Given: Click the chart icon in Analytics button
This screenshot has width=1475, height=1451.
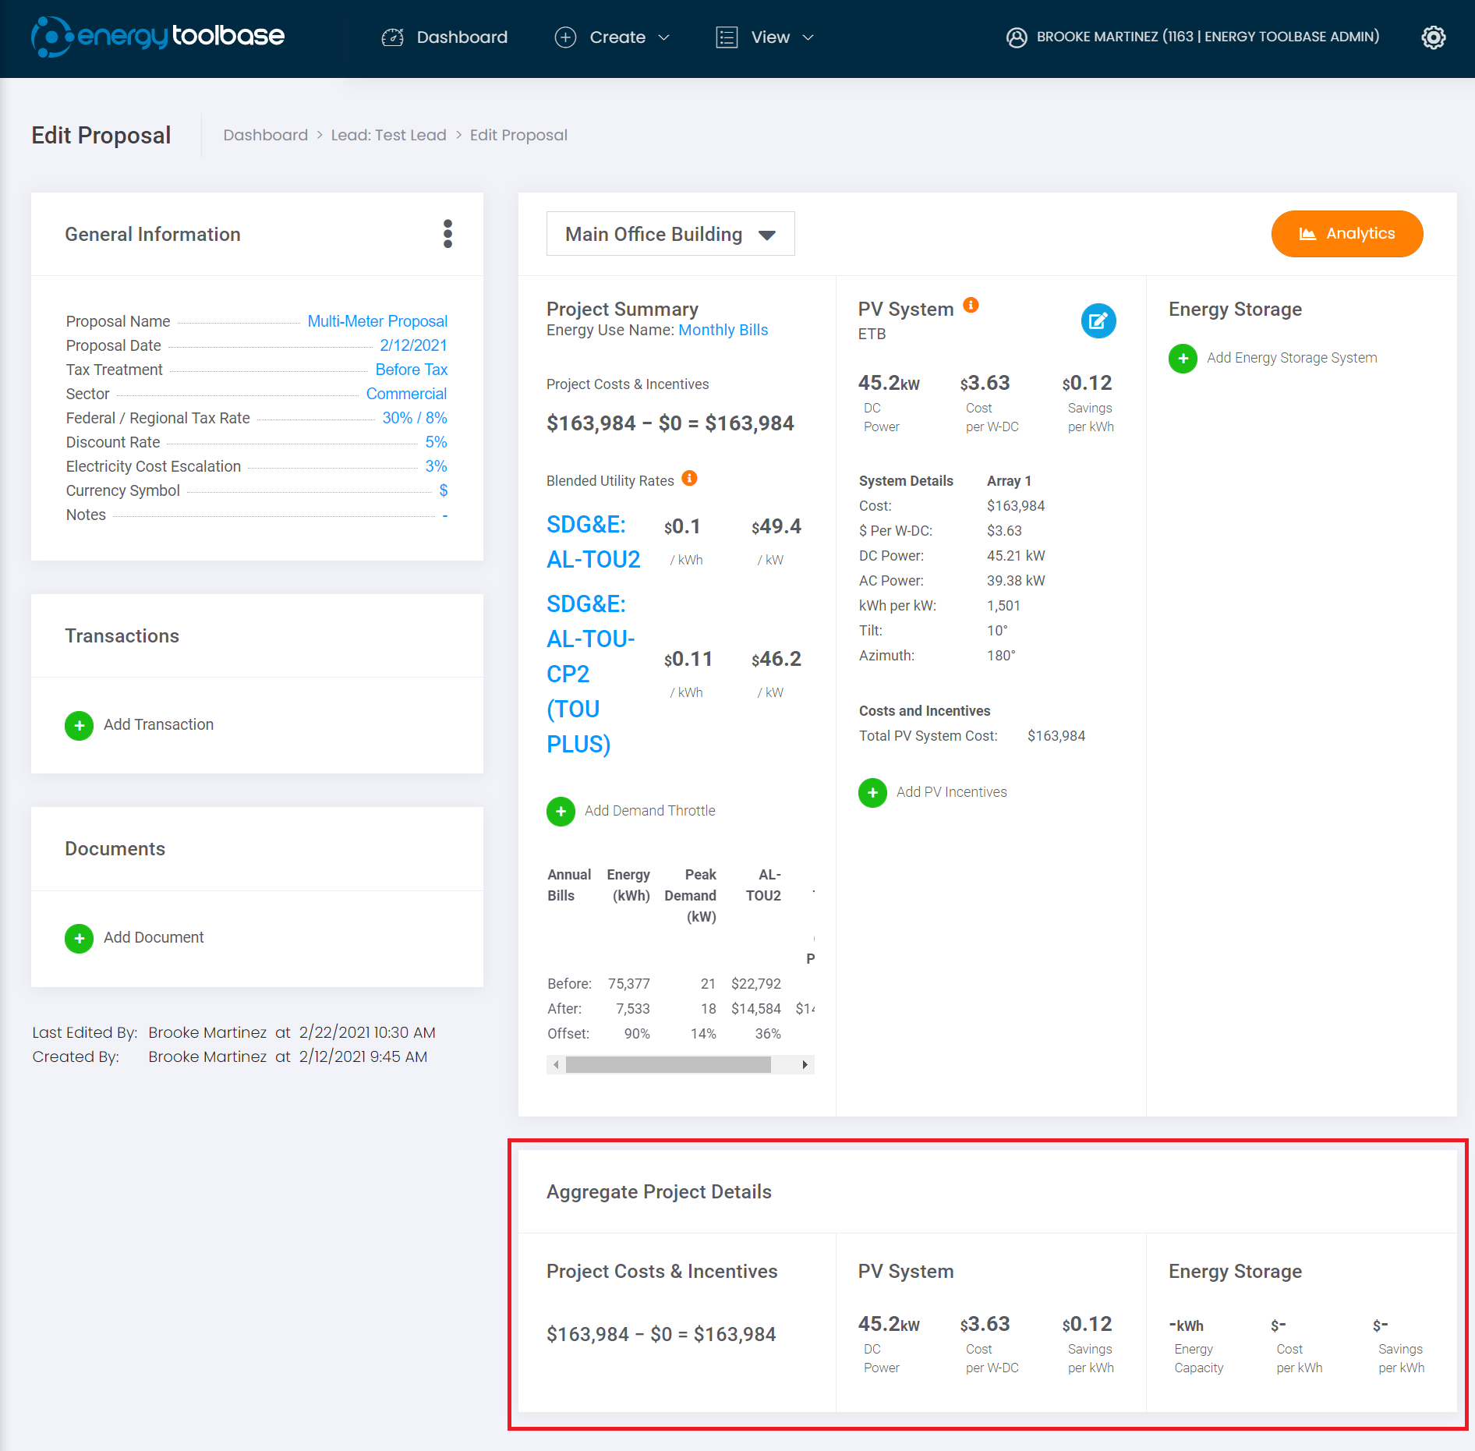Looking at the screenshot, I should coord(1307,234).
